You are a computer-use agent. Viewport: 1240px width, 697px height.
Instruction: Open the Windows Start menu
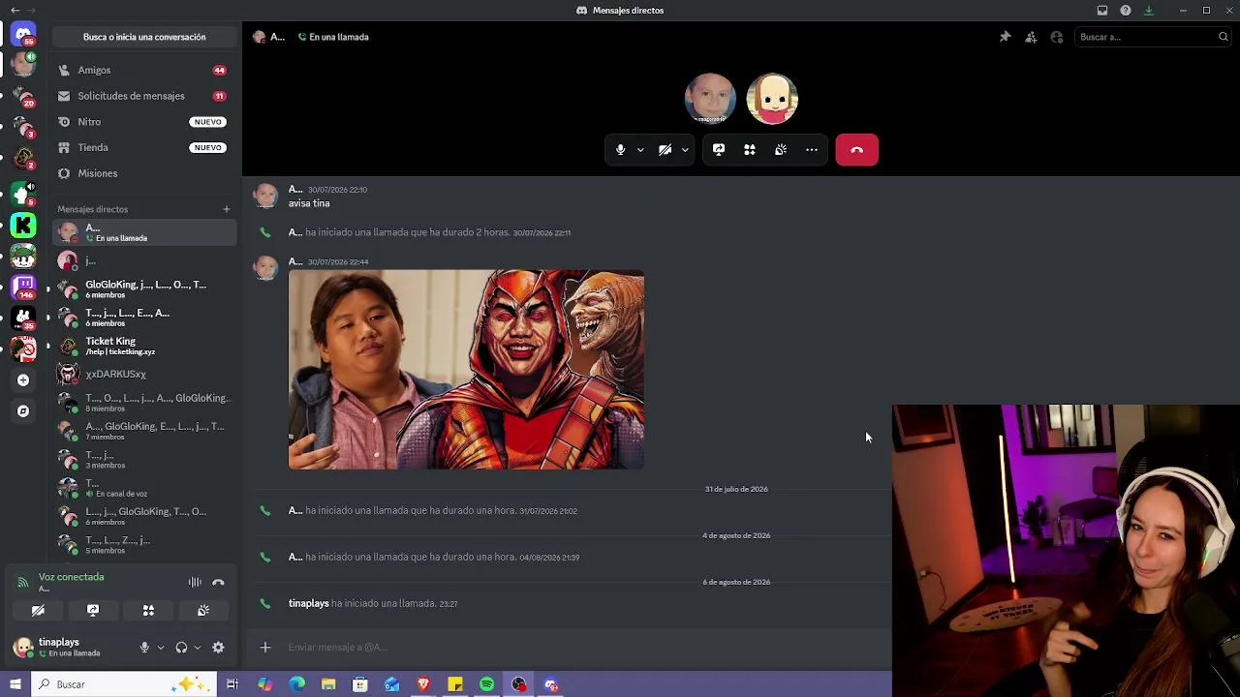pyautogui.click(x=15, y=684)
